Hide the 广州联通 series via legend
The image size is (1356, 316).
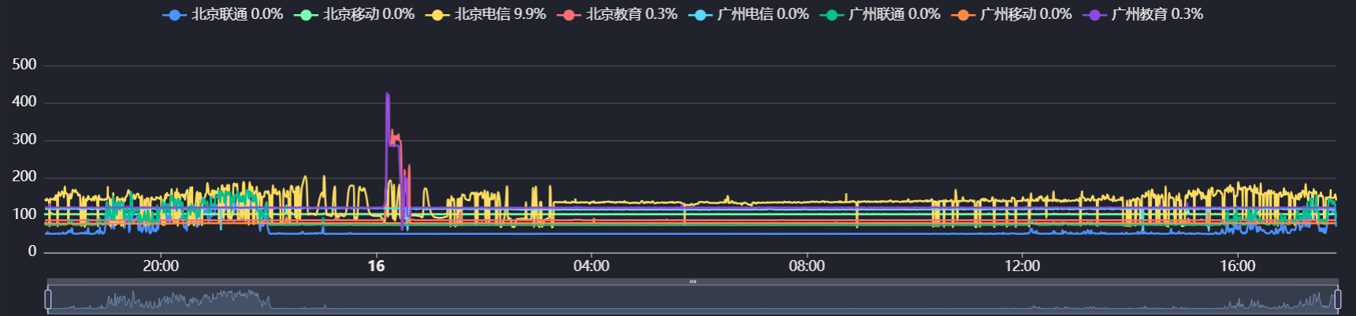click(x=831, y=15)
